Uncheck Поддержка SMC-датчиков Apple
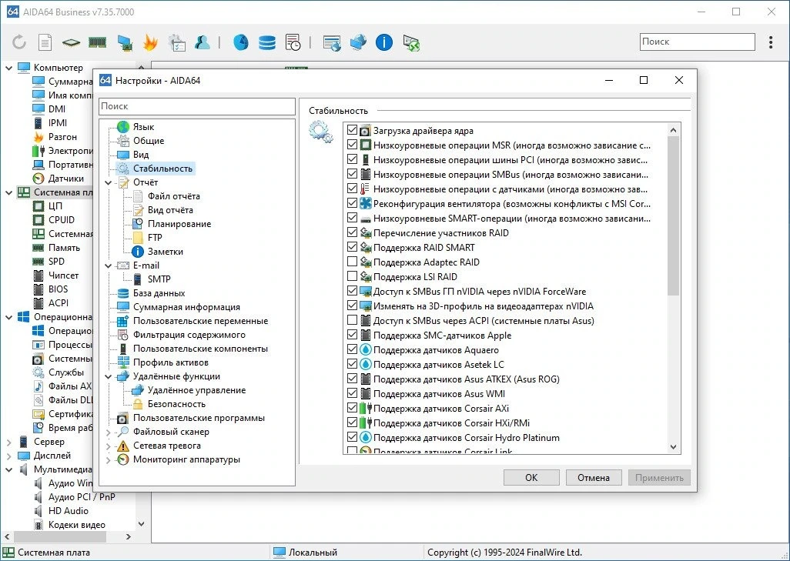Viewport: 790px width, 561px height. pyautogui.click(x=352, y=335)
